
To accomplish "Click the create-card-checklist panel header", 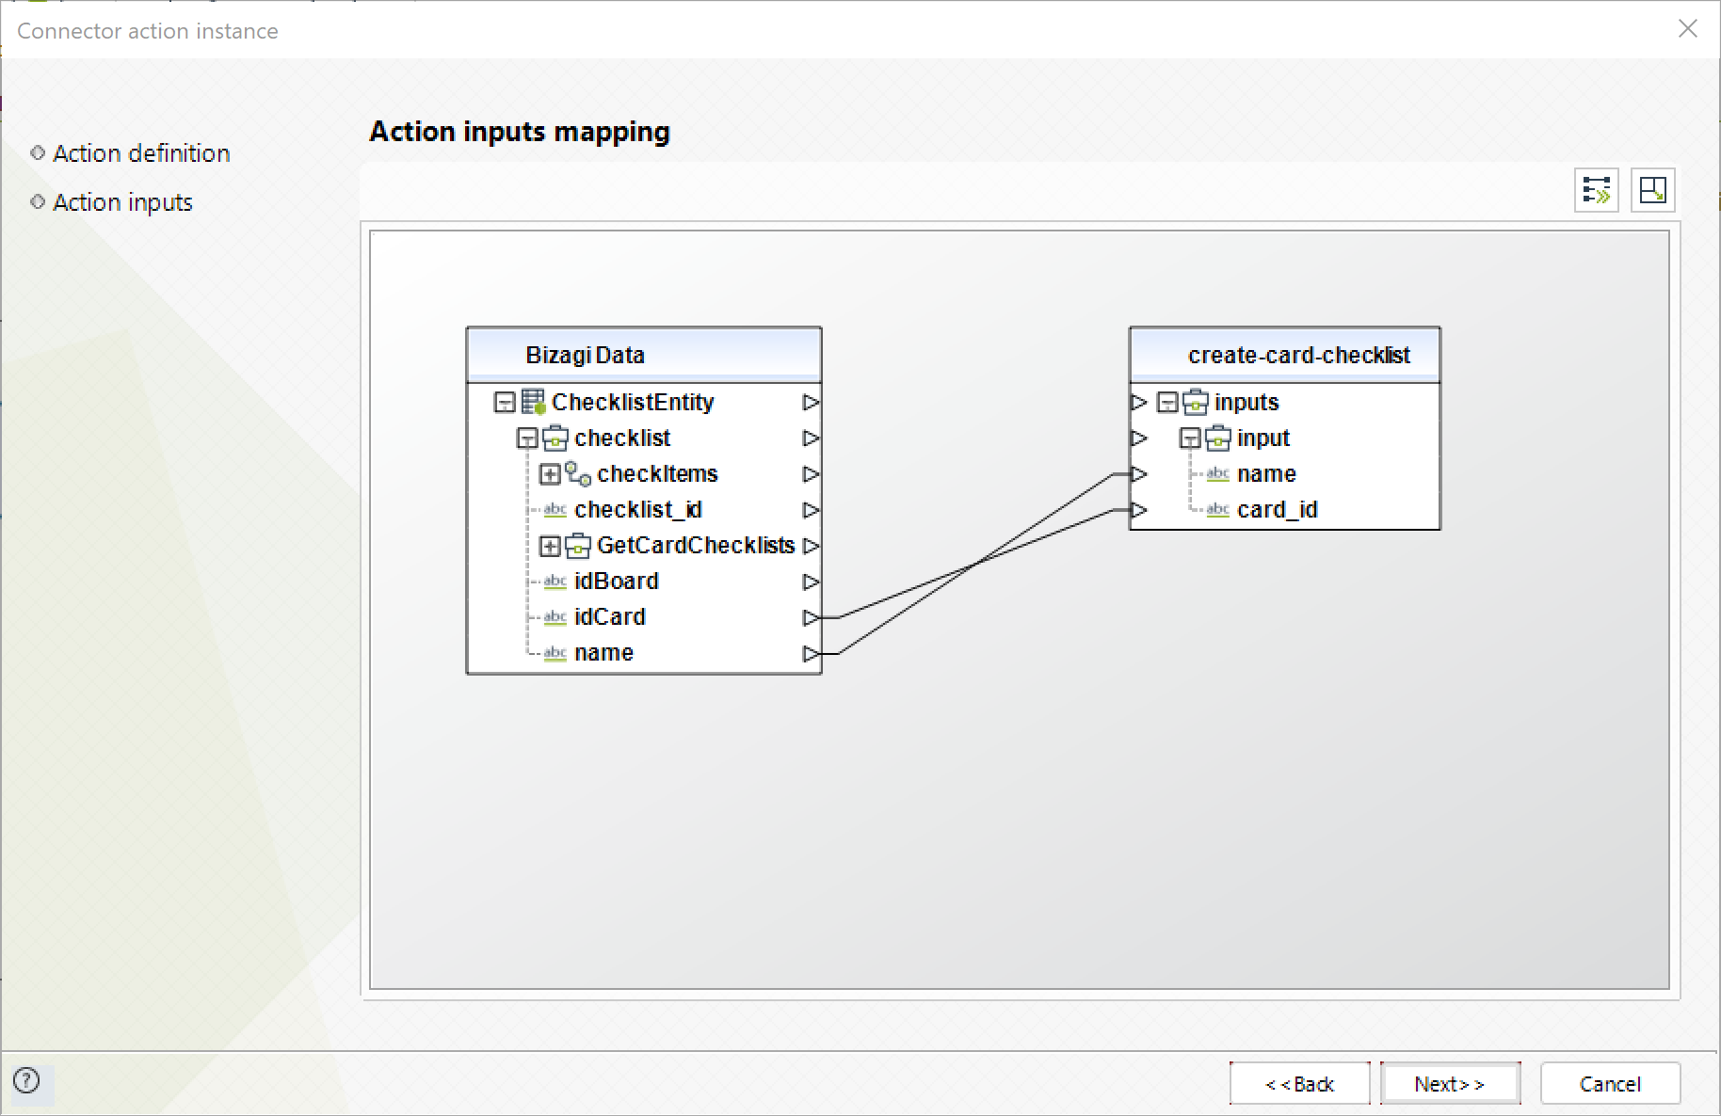I will click(1284, 355).
